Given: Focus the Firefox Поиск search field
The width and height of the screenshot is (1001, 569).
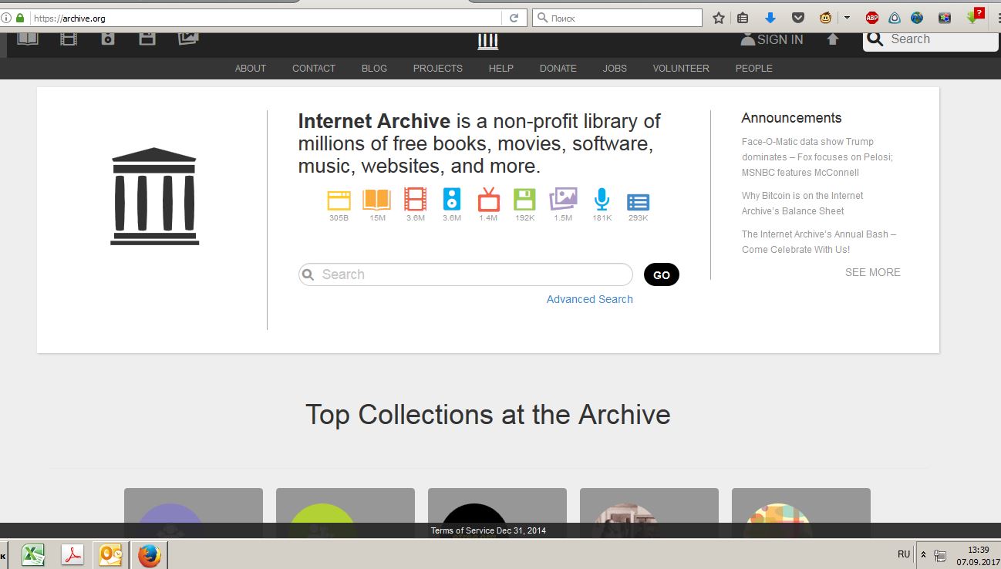Looking at the screenshot, I should (618, 18).
